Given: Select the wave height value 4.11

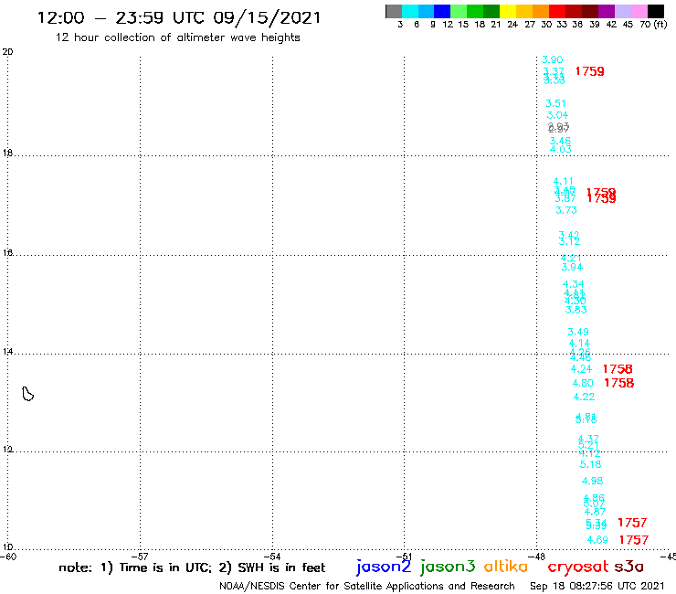Looking at the screenshot, I should click(564, 181).
